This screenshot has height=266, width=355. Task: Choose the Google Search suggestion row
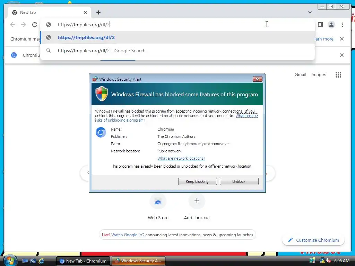[177, 51]
